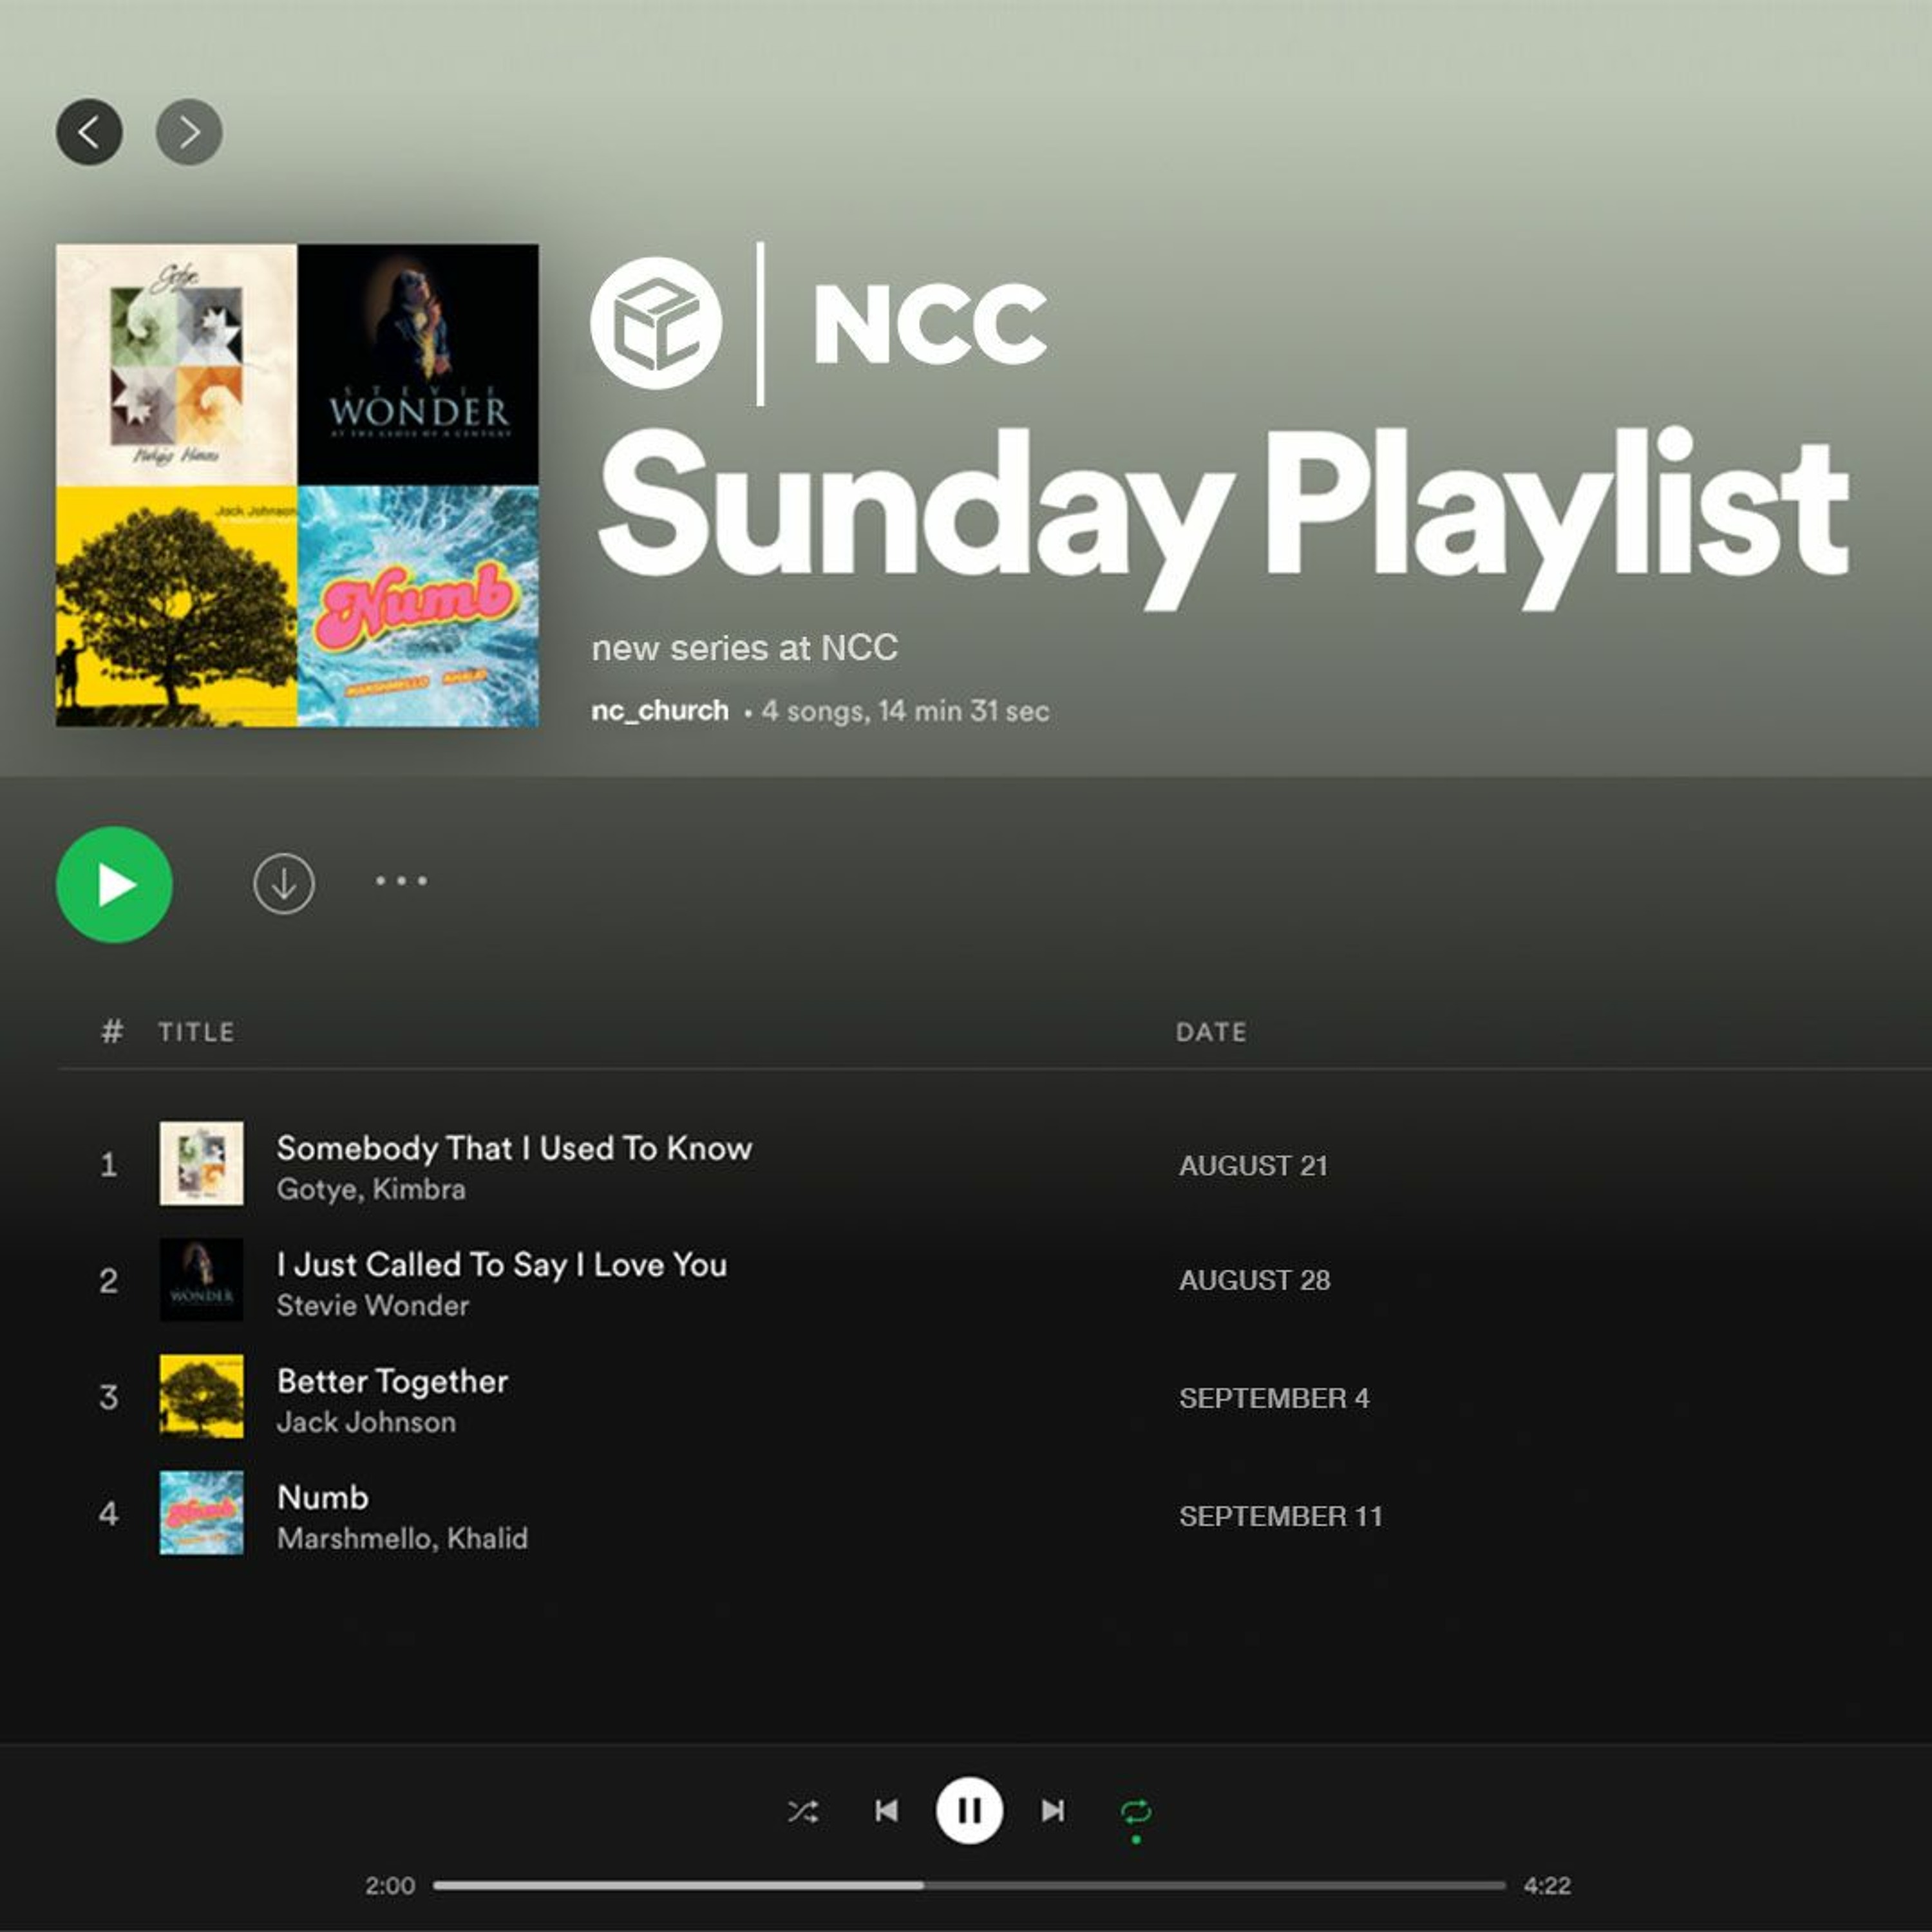
Task: Sort by the TITLE column header
Action: (x=196, y=1032)
